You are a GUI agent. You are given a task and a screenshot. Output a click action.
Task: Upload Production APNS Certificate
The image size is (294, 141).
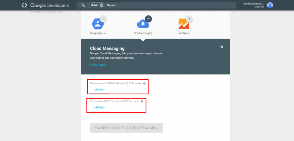(99, 108)
